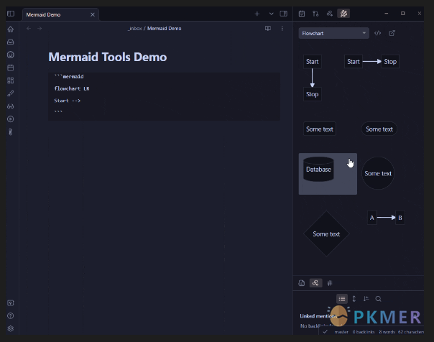Place cursor on the Start --> line
The image size is (434, 342).
tap(68, 101)
